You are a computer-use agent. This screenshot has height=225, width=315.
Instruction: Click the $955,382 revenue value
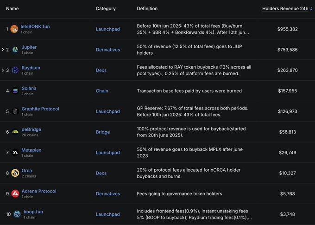(288, 29)
